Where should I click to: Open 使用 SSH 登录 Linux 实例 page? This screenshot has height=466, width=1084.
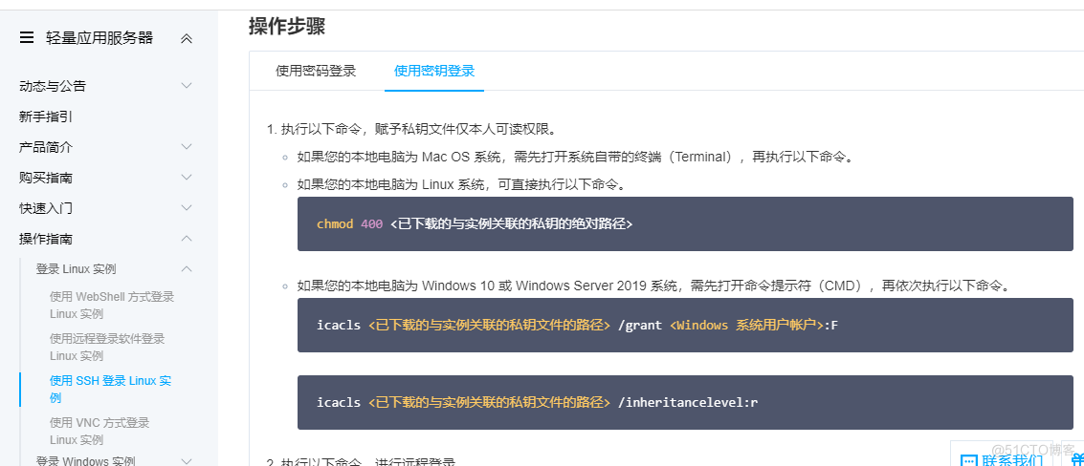click(x=111, y=390)
